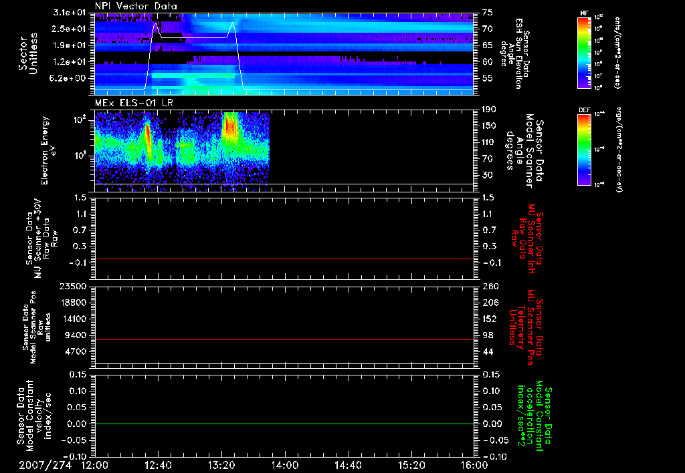Click the red line in the Scanner Pos plot
Viewport: 685px width, 473px height.
(284, 339)
